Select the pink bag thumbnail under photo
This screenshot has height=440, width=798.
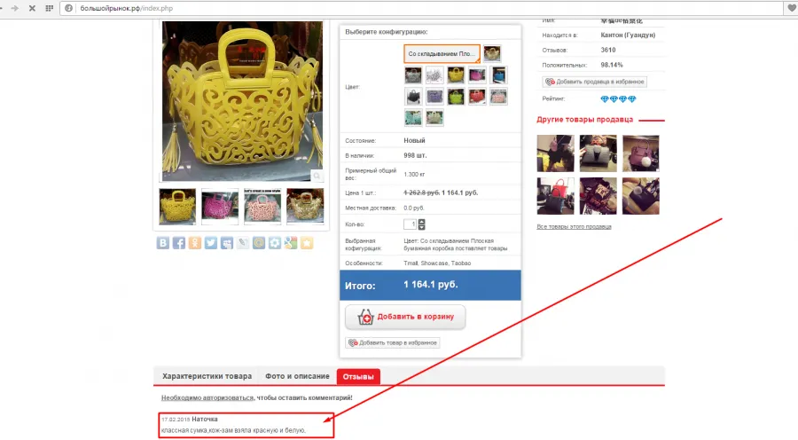click(220, 206)
